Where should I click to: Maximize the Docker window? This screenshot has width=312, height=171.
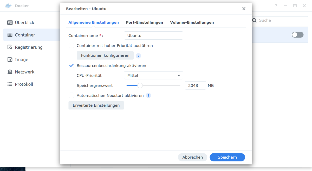(x=295, y=6)
